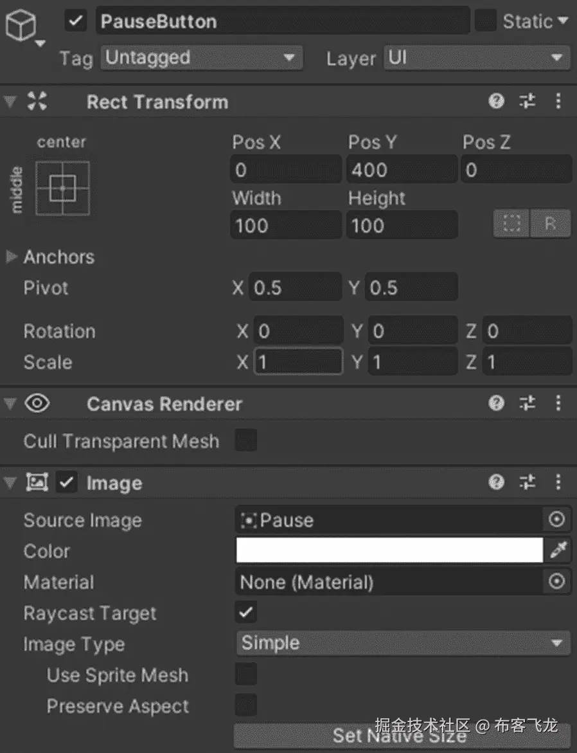
Task: Open the Image Type dropdown
Action: tap(402, 643)
